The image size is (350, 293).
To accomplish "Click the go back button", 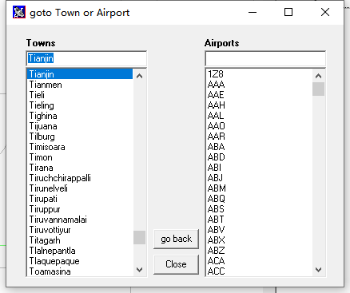I will [x=177, y=239].
